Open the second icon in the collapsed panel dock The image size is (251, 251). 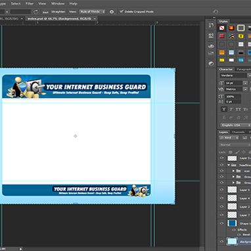click(x=211, y=35)
